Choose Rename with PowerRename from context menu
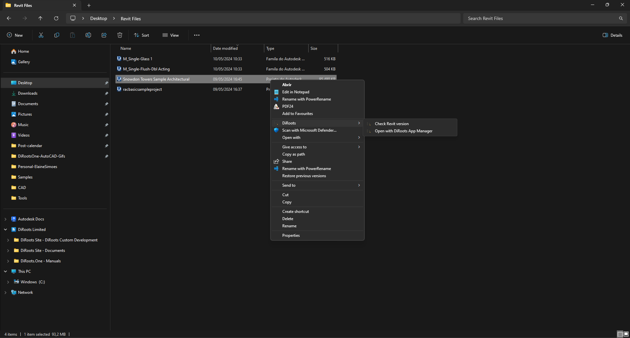The image size is (630, 338). click(x=306, y=99)
